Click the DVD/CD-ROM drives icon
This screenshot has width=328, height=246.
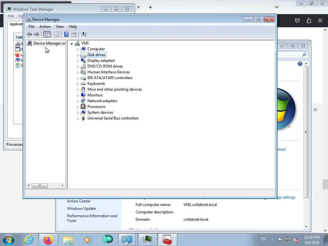(83, 66)
